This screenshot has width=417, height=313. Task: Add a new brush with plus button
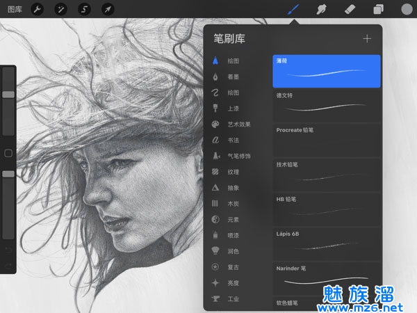pyautogui.click(x=367, y=39)
